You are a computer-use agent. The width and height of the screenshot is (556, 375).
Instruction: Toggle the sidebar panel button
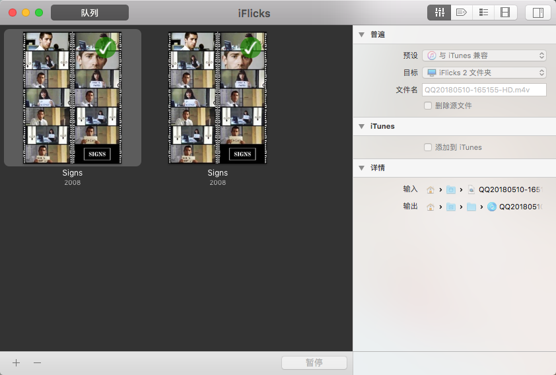click(x=538, y=13)
